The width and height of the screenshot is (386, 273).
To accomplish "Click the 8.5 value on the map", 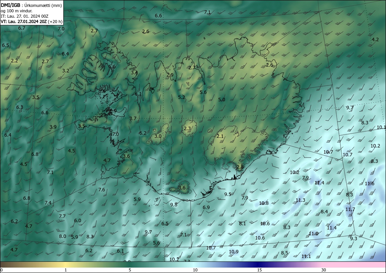I will tap(284, 253).
